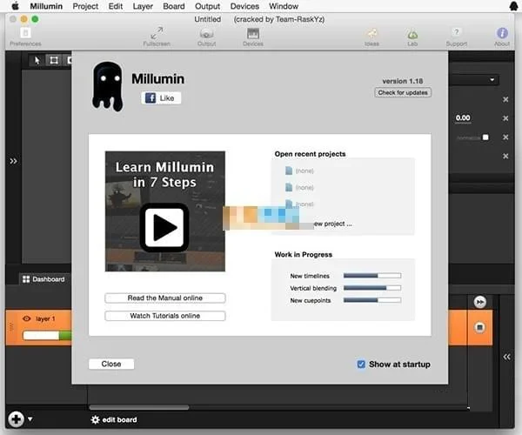Click the notification bell menu bar icon
The width and height of the screenshot is (522, 435).
pyautogui.click(x=513, y=6)
